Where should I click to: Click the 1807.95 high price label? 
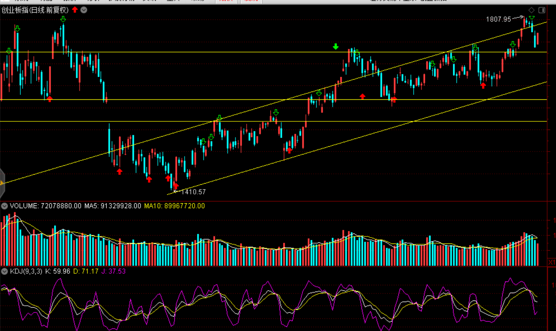pyautogui.click(x=498, y=19)
